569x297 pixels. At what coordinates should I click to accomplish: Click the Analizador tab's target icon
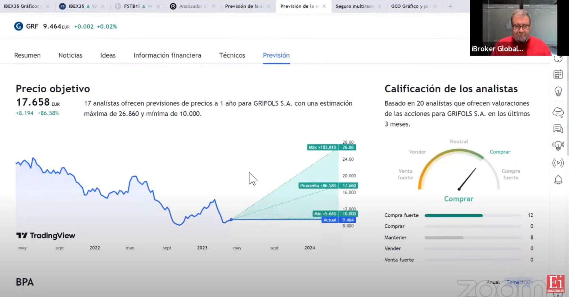[173, 6]
